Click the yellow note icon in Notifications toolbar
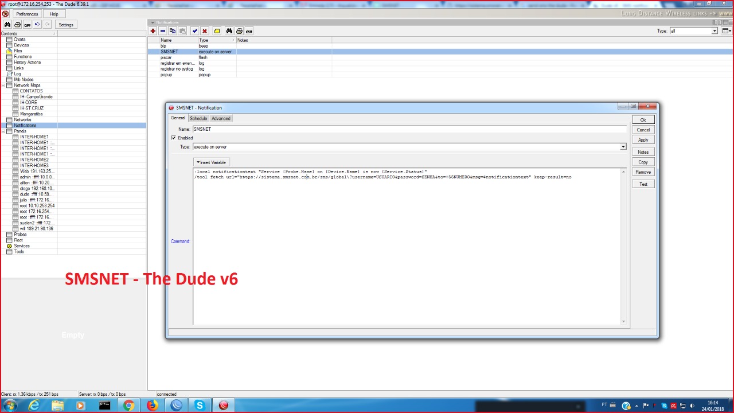Screen dimensions: 734x413 pos(217,31)
